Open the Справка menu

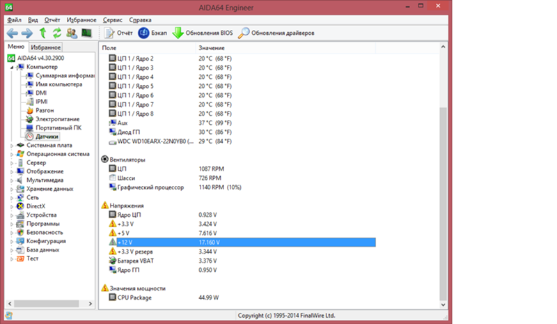pyautogui.click(x=141, y=20)
